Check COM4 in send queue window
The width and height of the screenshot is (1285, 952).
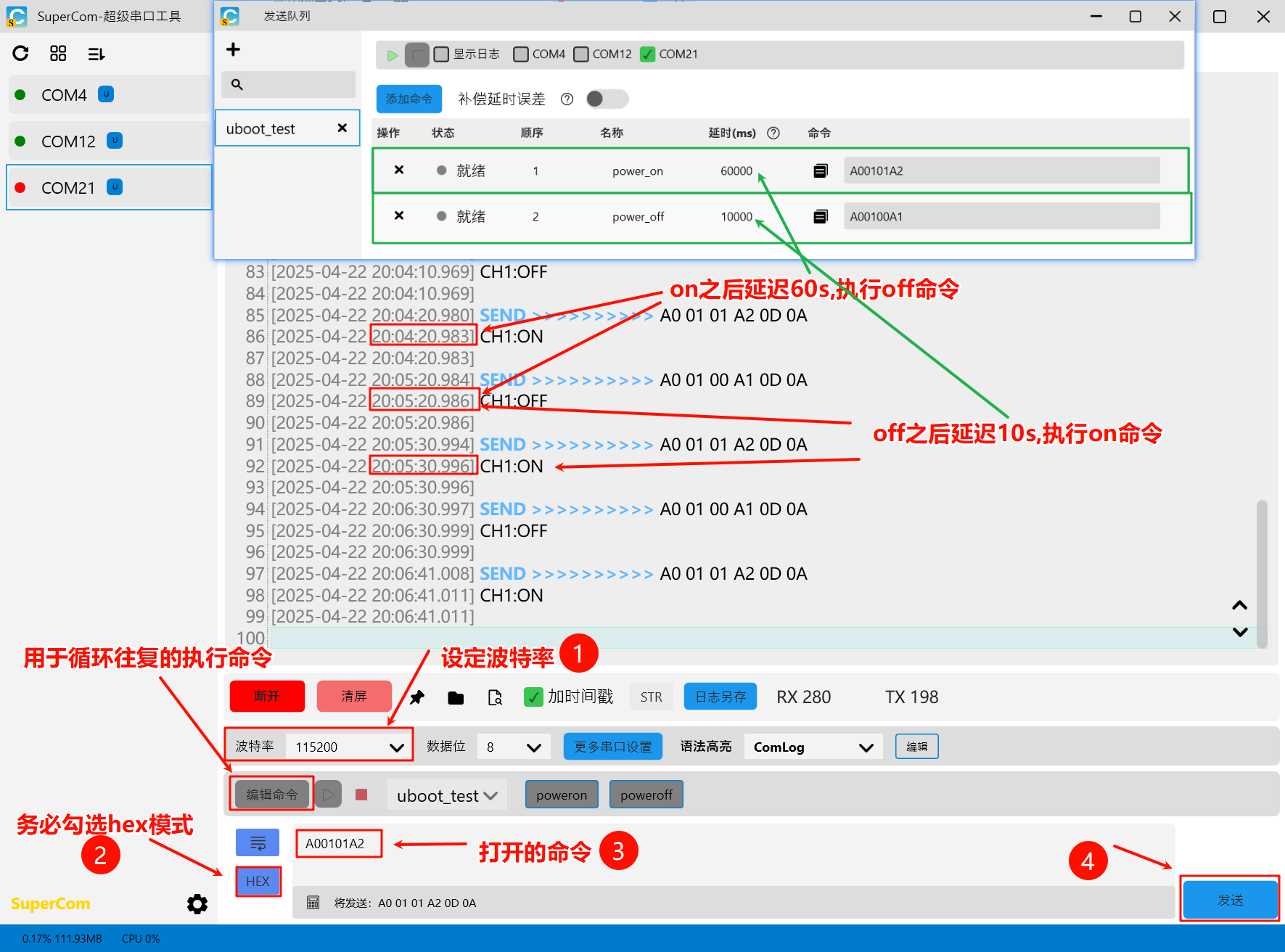tap(520, 54)
